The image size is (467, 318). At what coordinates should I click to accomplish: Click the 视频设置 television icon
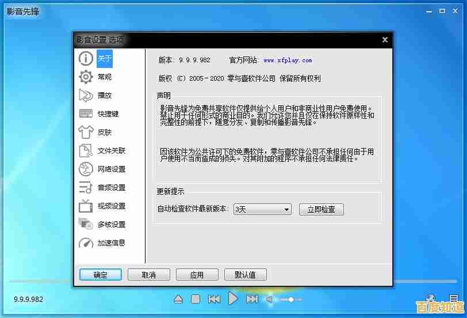point(86,206)
